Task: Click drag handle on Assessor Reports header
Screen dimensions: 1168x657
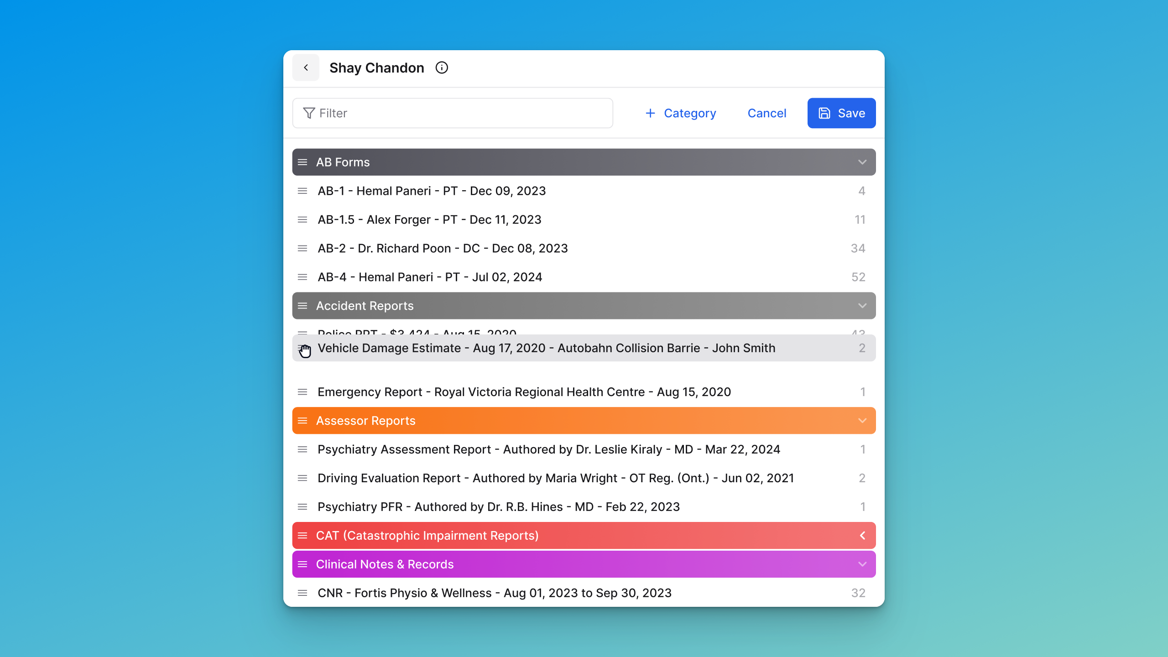Action: point(302,421)
